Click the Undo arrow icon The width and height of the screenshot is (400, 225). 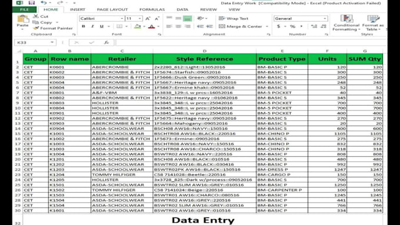coord(44,3)
